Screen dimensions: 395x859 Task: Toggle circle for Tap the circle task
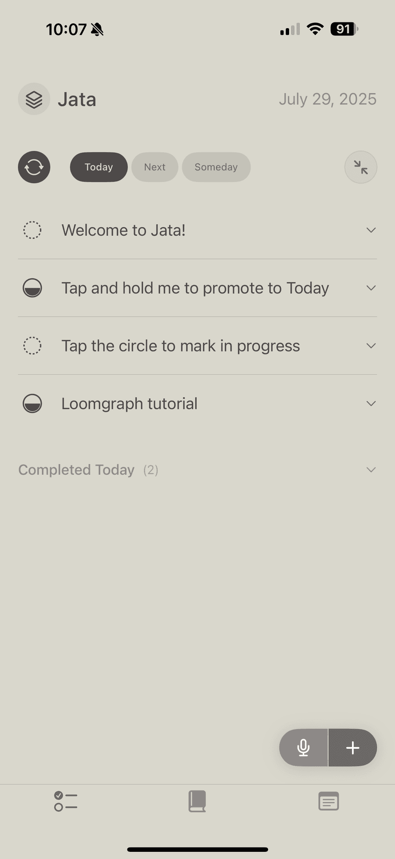point(32,346)
